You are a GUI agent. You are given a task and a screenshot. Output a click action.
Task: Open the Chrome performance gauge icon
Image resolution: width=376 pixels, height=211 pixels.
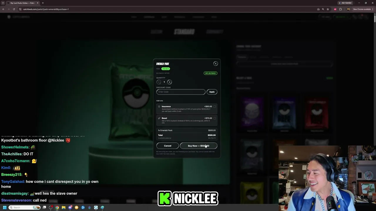318,9
